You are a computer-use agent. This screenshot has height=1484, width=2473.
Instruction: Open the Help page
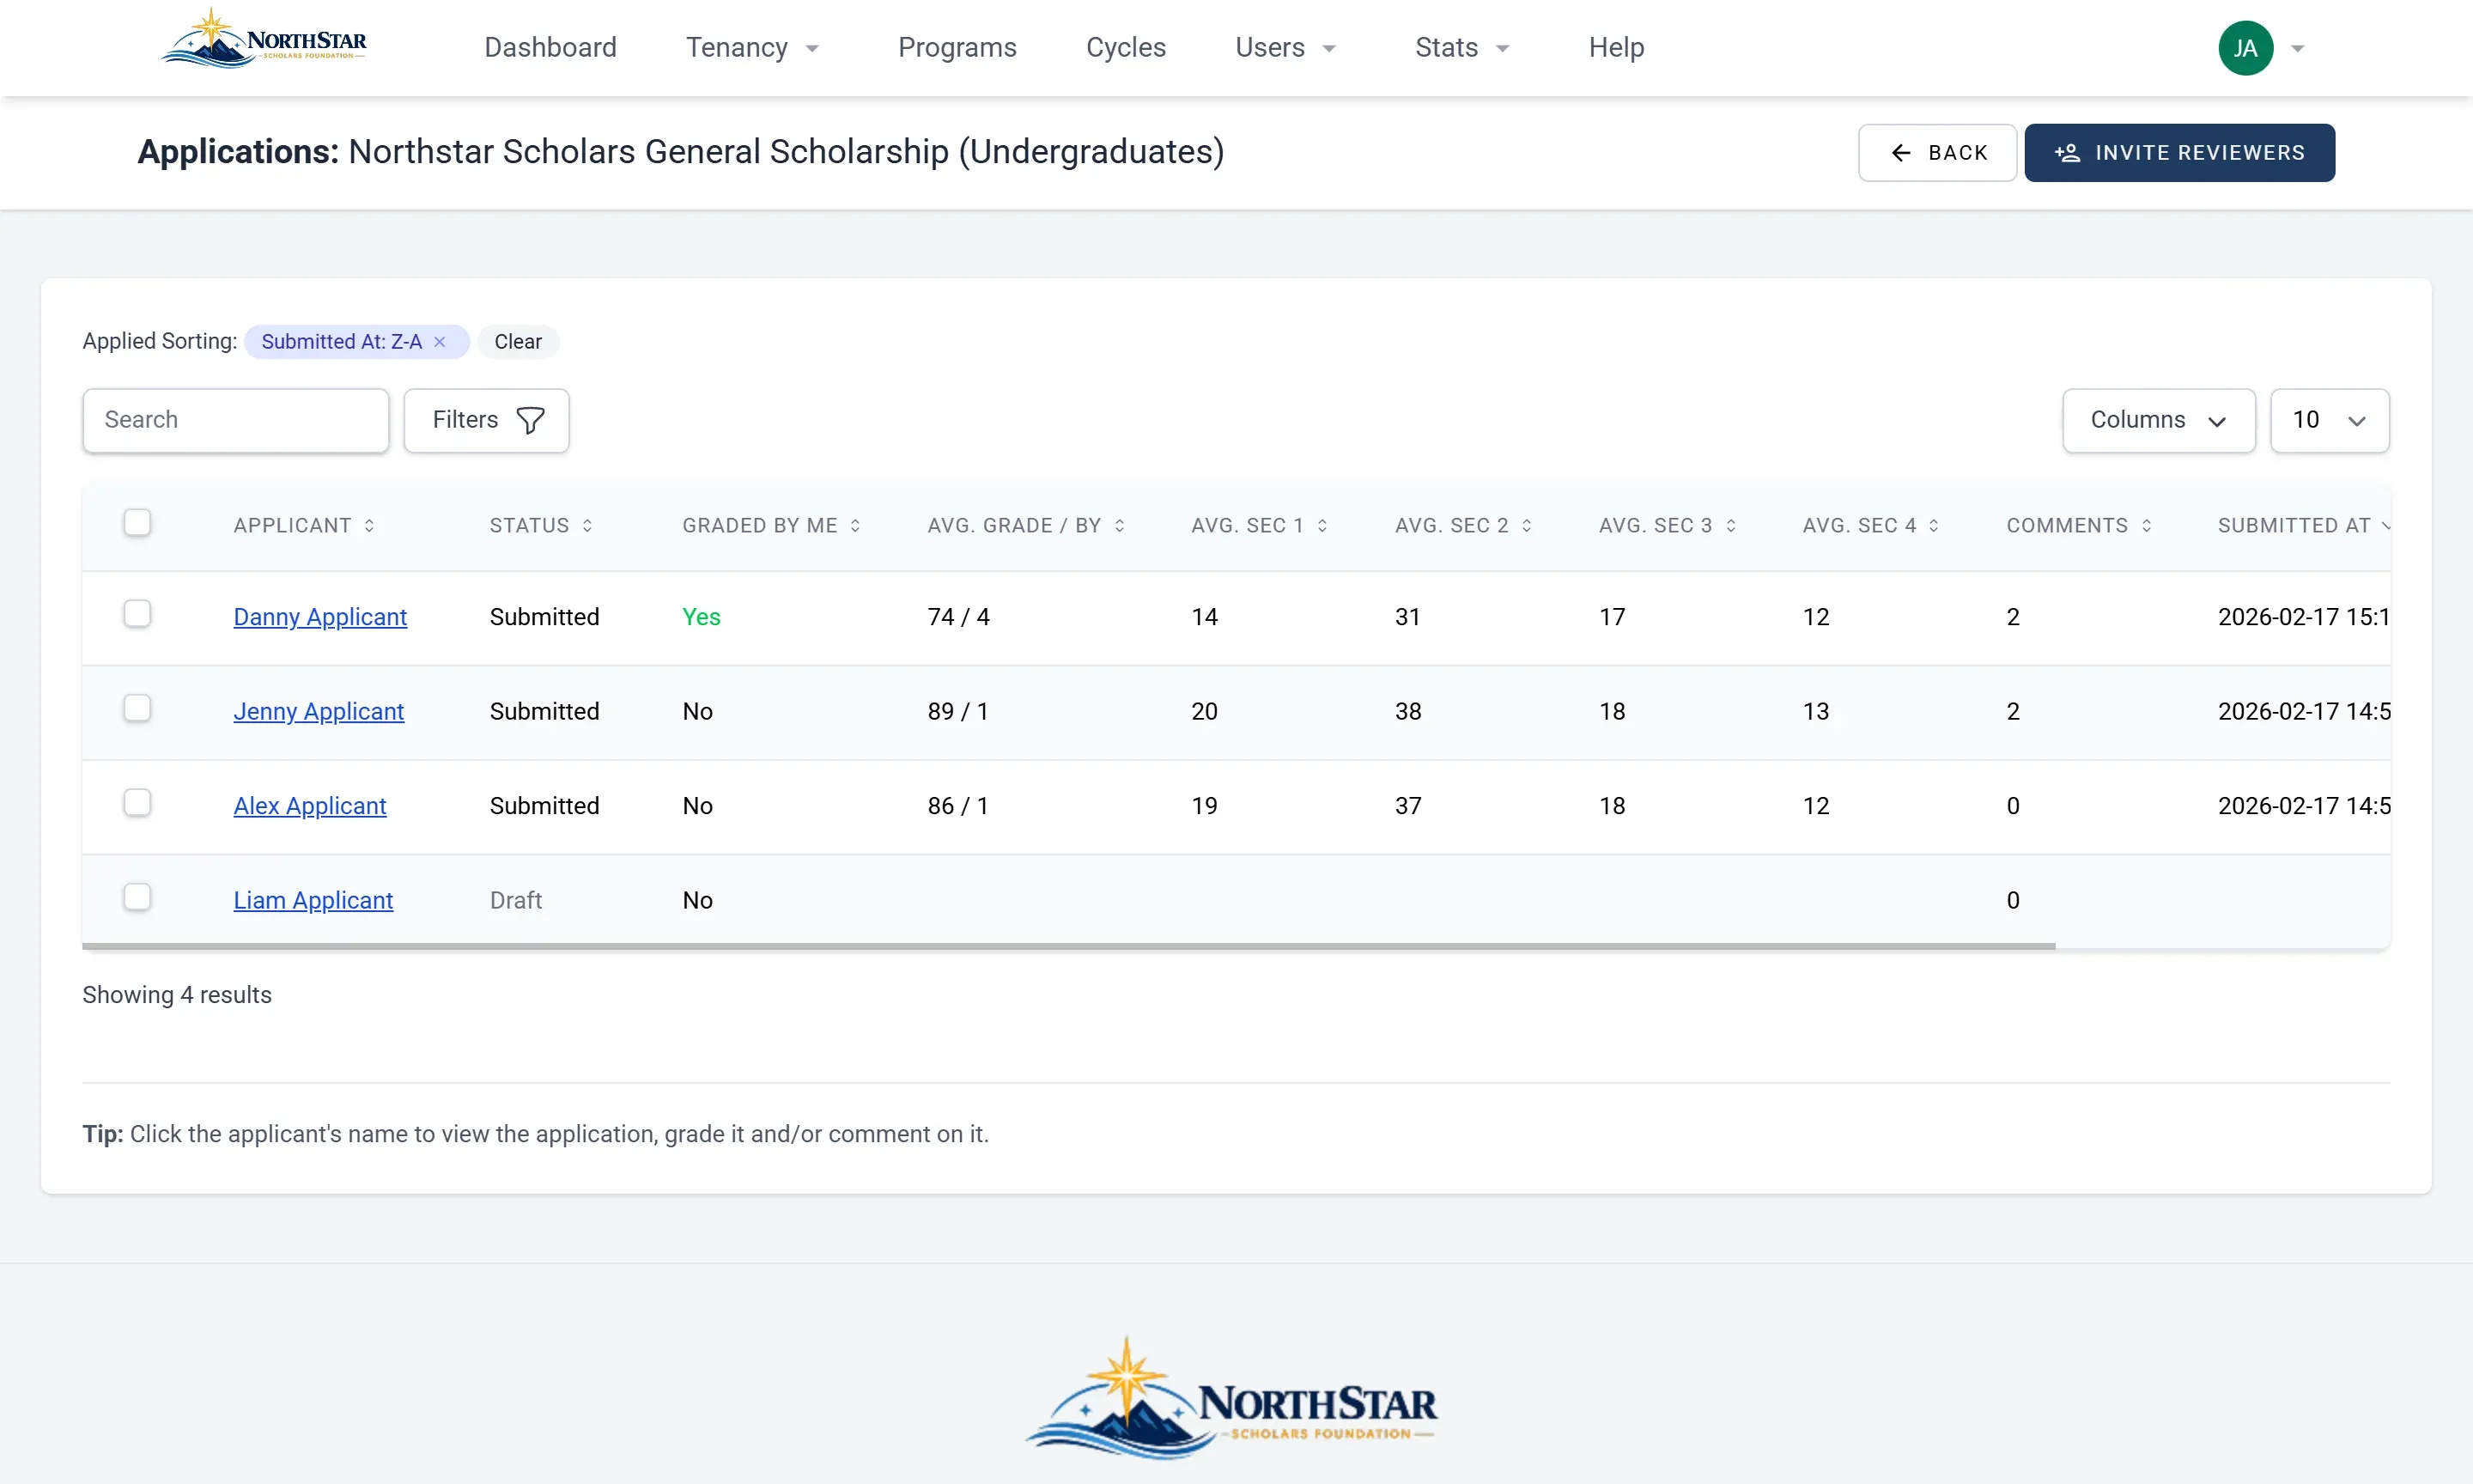tap(1615, 47)
